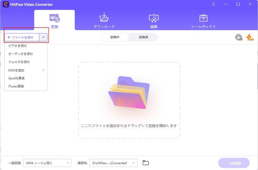The width and height of the screenshot is (258, 170).
Task: Expand the ファイルを添付 dropdown arrow
Action: point(43,38)
